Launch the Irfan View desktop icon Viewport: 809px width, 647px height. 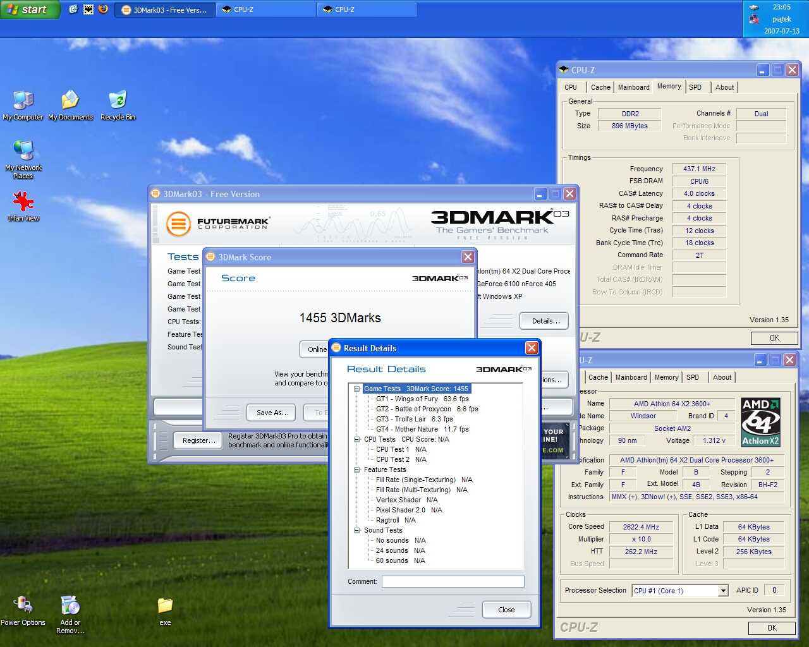tap(23, 206)
